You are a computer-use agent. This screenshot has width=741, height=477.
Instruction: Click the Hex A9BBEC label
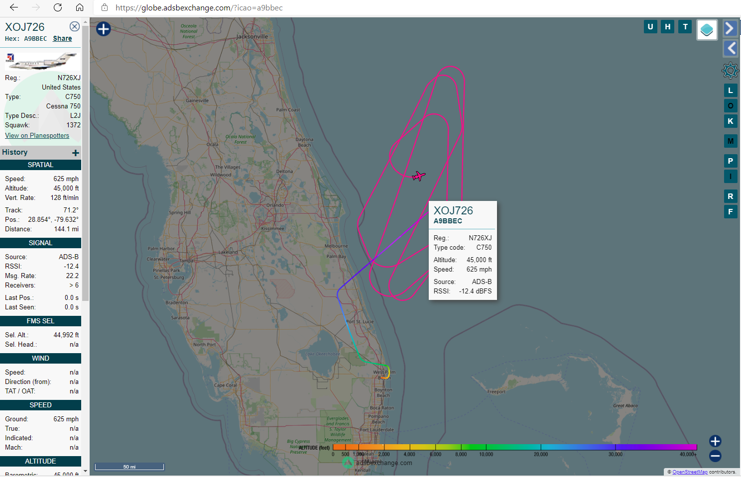26,38
